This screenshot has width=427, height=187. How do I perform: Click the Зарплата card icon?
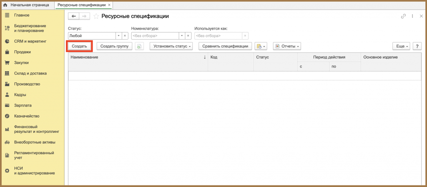(x=8, y=105)
